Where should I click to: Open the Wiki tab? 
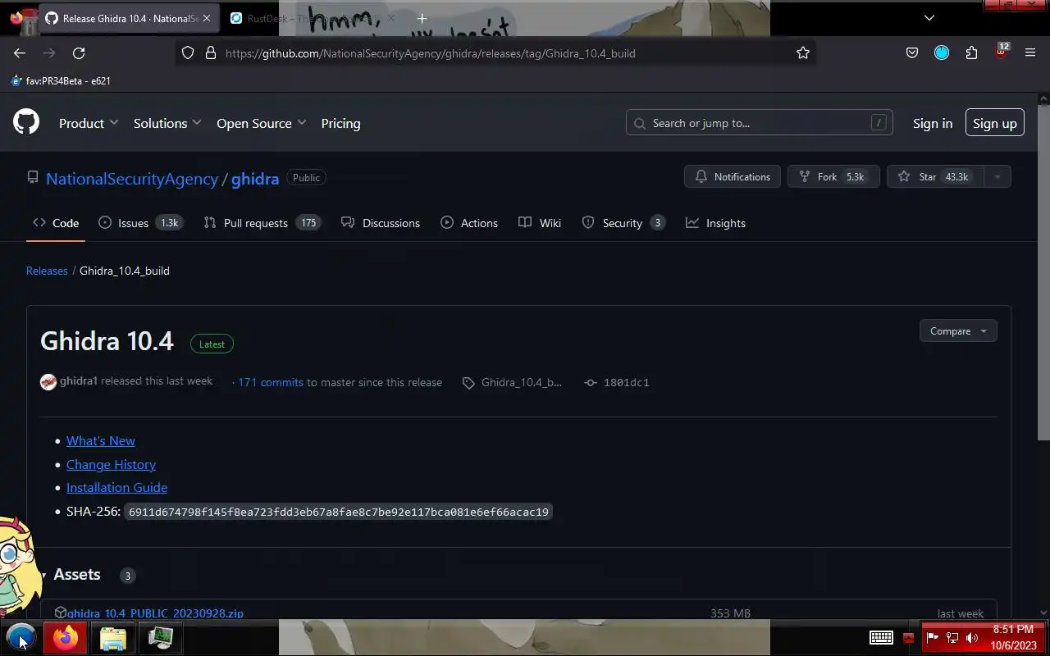tap(540, 223)
